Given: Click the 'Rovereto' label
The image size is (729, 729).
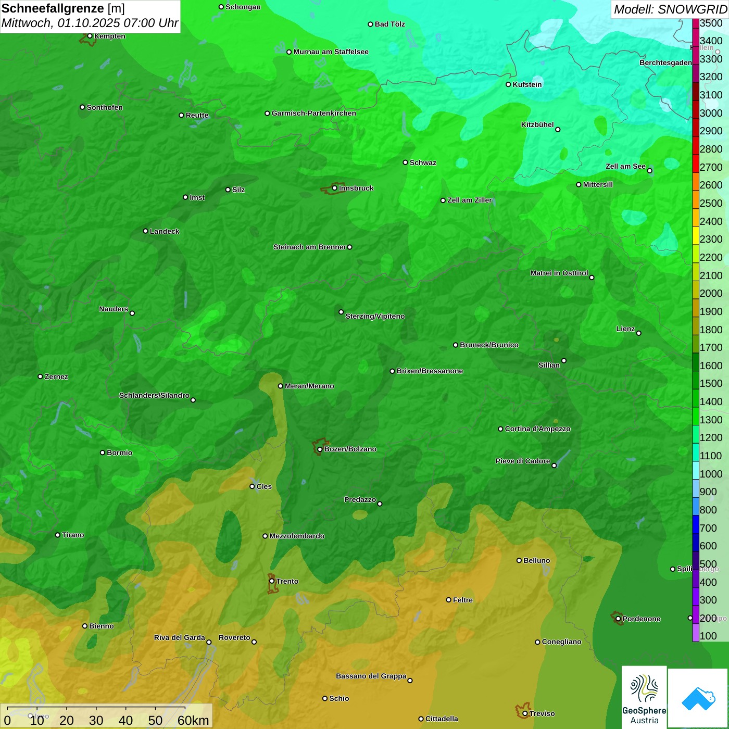Looking at the screenshot, I should tap(235, 638).
